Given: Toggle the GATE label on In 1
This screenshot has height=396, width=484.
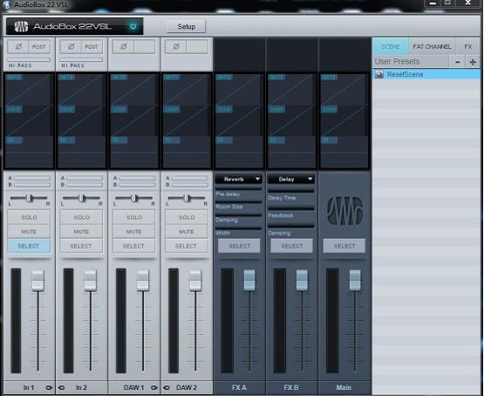Looking at the screenshot, I should click(x=14, y=78).
